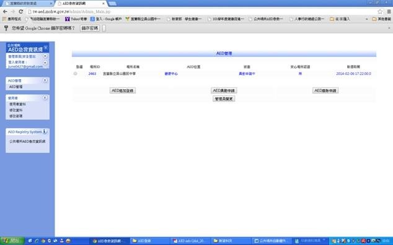Screen dimensions: 393x245
Task: Collapse the AED急救資訊網 header panel
Action: (46, 47)
